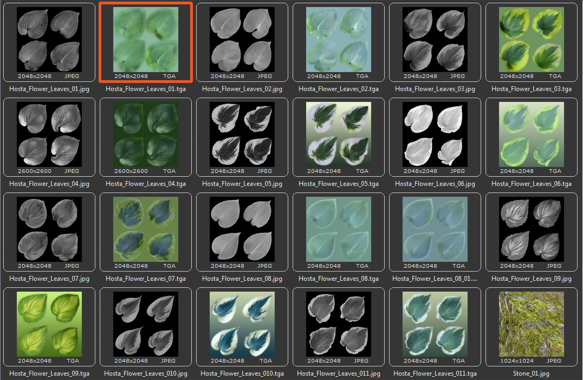Viewport: 583px width, 380px height.
Task: Select the Hosta_Flower_Leaves_02.tga blue-green texture
Action: point(338,40)
